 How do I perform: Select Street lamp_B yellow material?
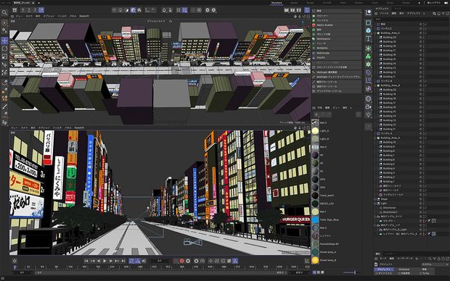tap(316, 260)
